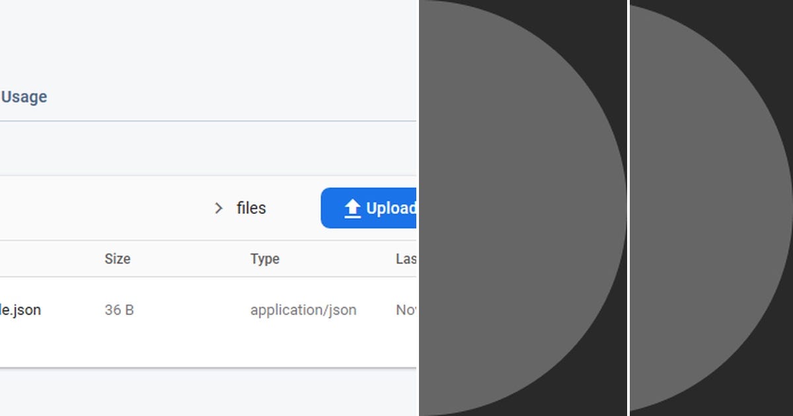Click the breadcrumb bar next to Upload
Image resolution: width=793 pixels, height=416 pixels.
click(x=132, y=208)
